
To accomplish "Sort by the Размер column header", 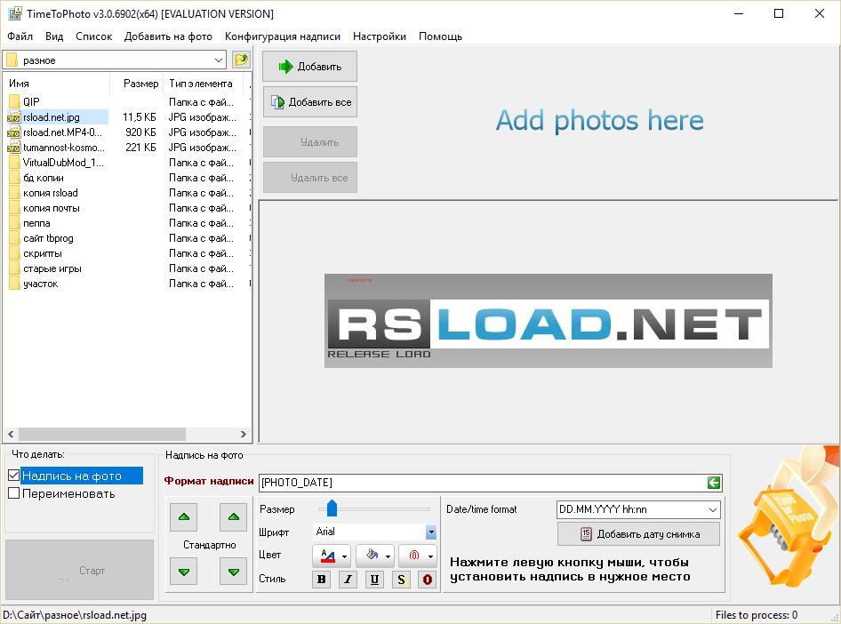I will [137, 83].
